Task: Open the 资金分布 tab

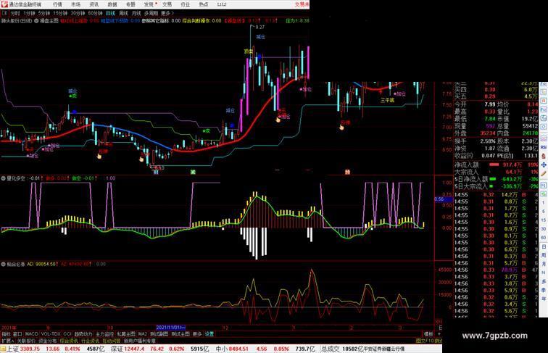Action: (x=48, y=341)
